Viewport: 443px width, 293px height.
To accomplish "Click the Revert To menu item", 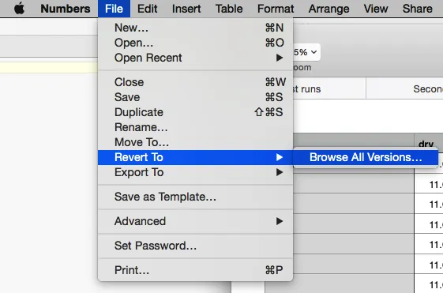I will pyautogui.click(x=195, y=157).
